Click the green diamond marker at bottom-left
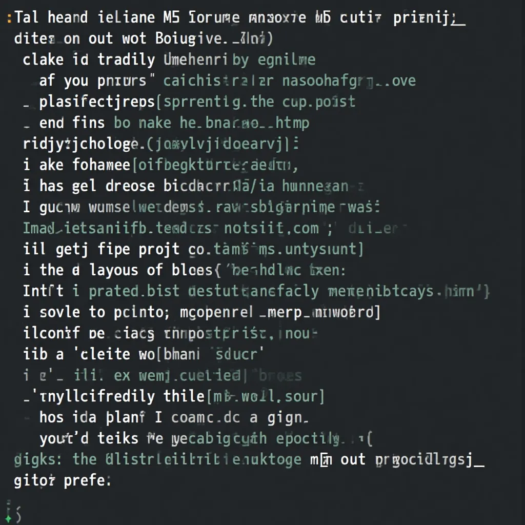The height and width of the screenshot is (525, 525). [x=8, y=519]
